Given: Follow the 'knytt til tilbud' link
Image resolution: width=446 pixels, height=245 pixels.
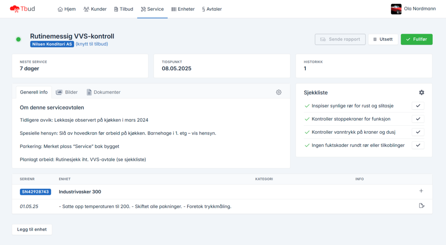Looking at the screenshot, I should click(x=92, y=44).
